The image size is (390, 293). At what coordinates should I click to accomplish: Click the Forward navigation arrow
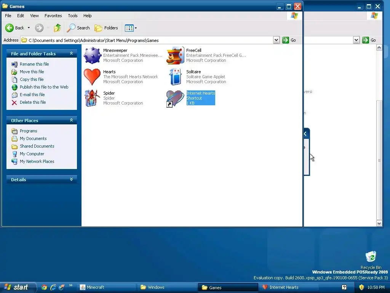[x=39, y=28]
